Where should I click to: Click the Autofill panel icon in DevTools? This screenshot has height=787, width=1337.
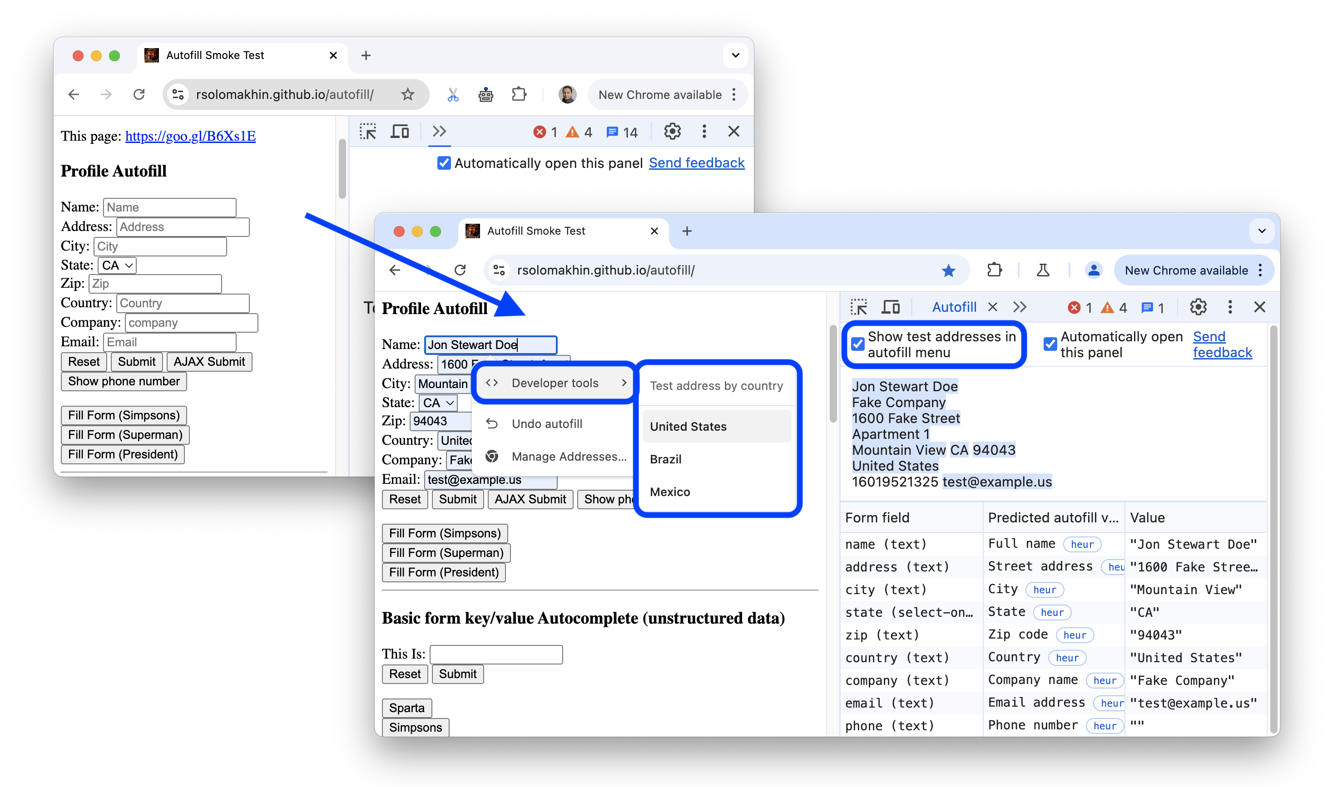pos(953,308)
